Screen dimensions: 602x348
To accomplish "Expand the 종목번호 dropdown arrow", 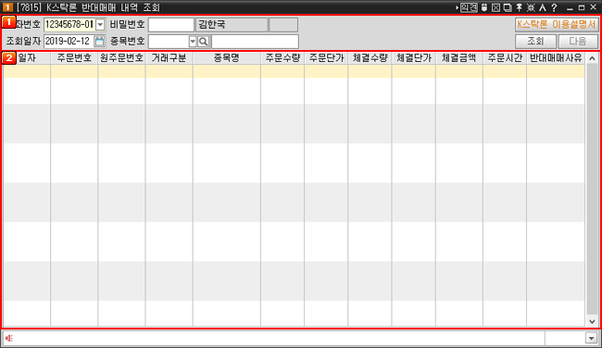I will [x=193, y=42].
